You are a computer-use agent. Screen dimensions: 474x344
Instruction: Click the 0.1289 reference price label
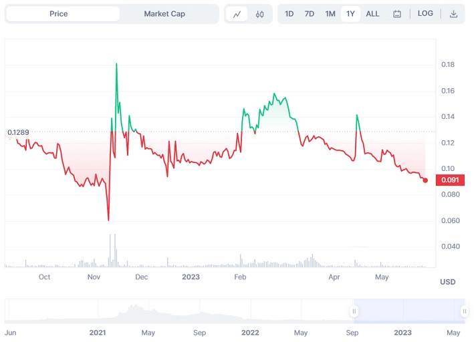coord(18,132)
